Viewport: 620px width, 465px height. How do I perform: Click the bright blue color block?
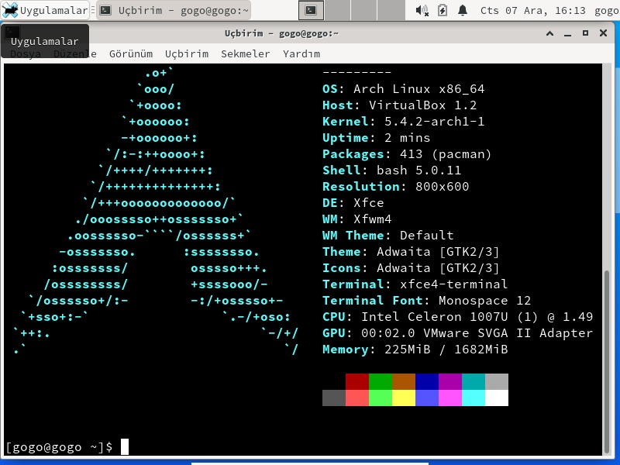tap(427, 398)
